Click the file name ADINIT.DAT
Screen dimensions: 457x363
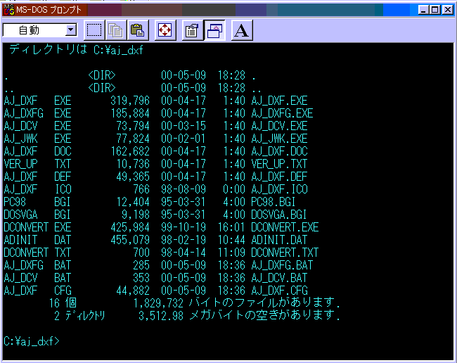pos(279,240)
